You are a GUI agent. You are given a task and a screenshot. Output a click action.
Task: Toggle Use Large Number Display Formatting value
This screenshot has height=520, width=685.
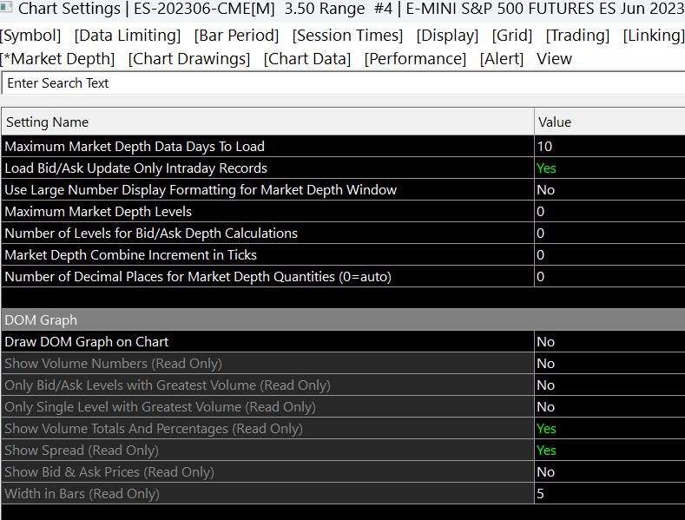pyautogui.click(x=609, y=189)
